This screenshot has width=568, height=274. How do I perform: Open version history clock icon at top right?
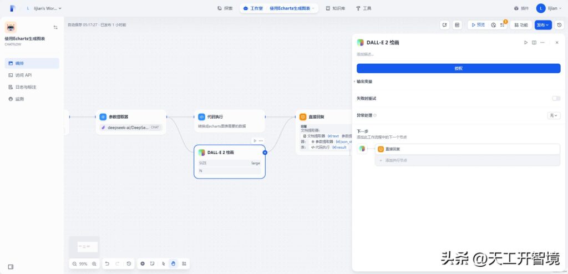tap(558, 25)
